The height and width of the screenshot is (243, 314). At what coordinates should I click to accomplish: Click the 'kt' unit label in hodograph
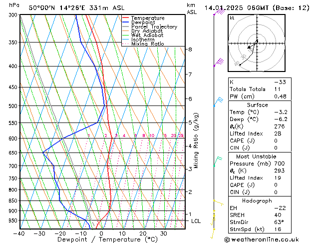coord(232,18)
